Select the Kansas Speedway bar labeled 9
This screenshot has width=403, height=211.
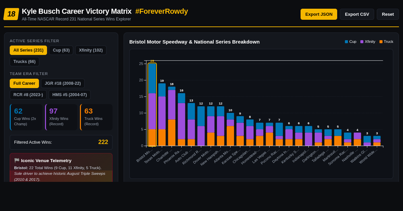pyautogui.click(x=240, y=131)
